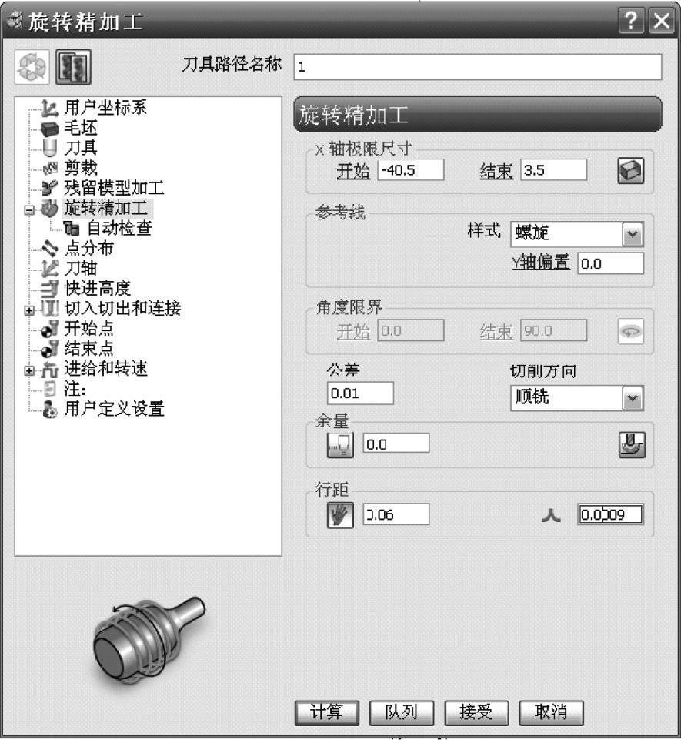Image resolution: width=681 pixels, height=740 pixels.
Task: Expand the 切入切出和连接 tree node
Action: click(x=29, y=310)
